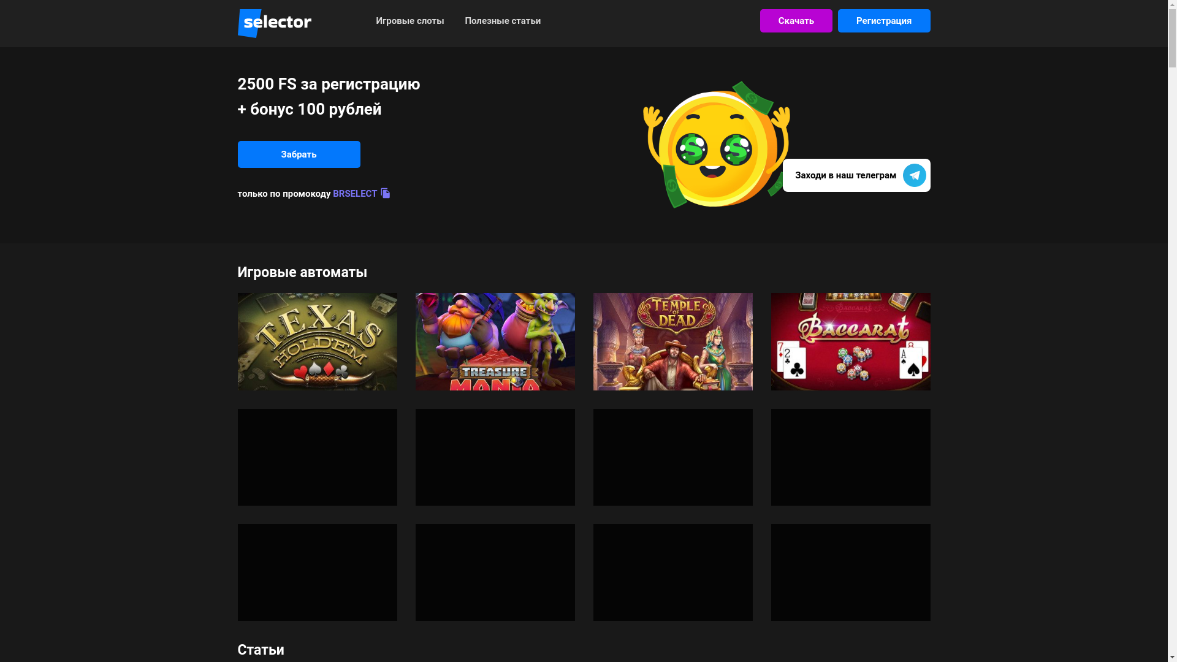Open the Telegram icon
Image resolution: width=1177 pixels, height=662 pixels.
pos(914,175)
